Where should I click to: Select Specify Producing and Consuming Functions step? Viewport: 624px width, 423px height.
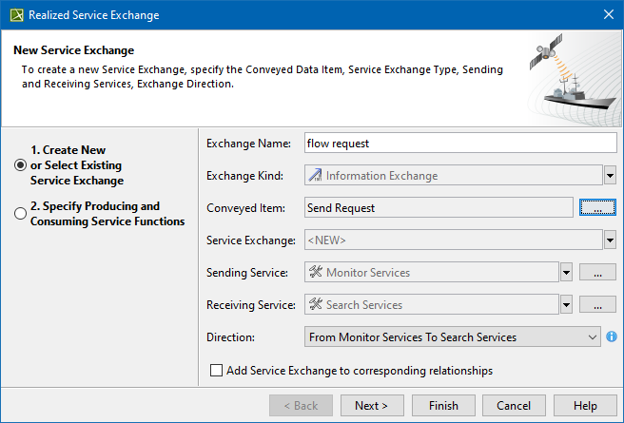click(21, 214)
